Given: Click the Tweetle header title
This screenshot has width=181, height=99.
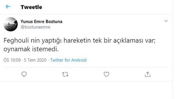Looking at the screenshot, I should pos(31,7).
